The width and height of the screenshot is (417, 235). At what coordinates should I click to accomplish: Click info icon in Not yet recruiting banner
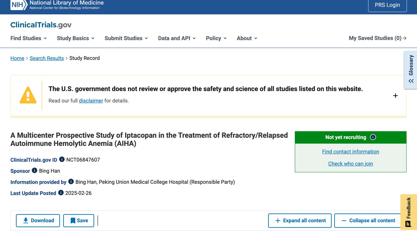pos(373,137)
